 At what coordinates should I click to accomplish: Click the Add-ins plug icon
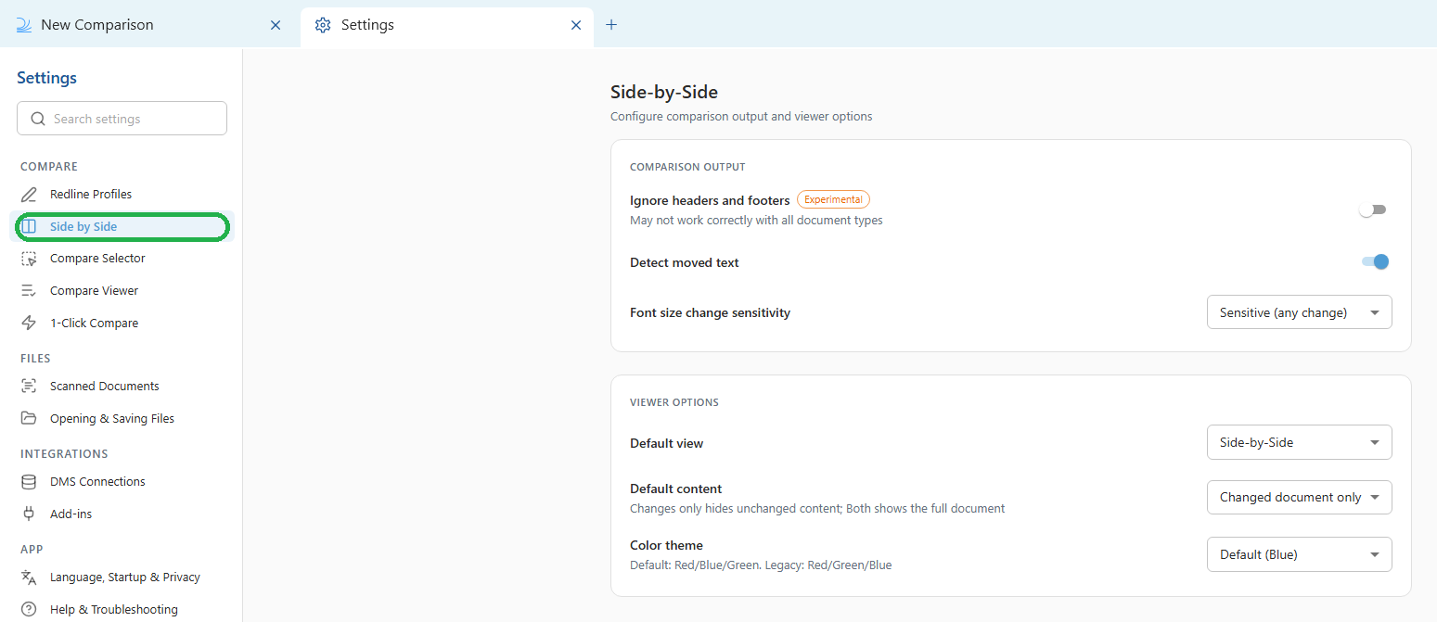[30, 514]
